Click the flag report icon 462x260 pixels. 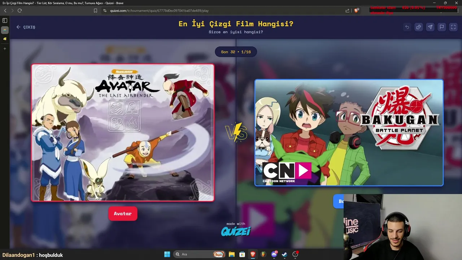[442, 27]
